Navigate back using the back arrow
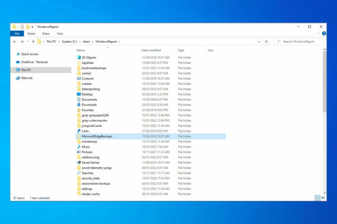 (x=14, y=41)
